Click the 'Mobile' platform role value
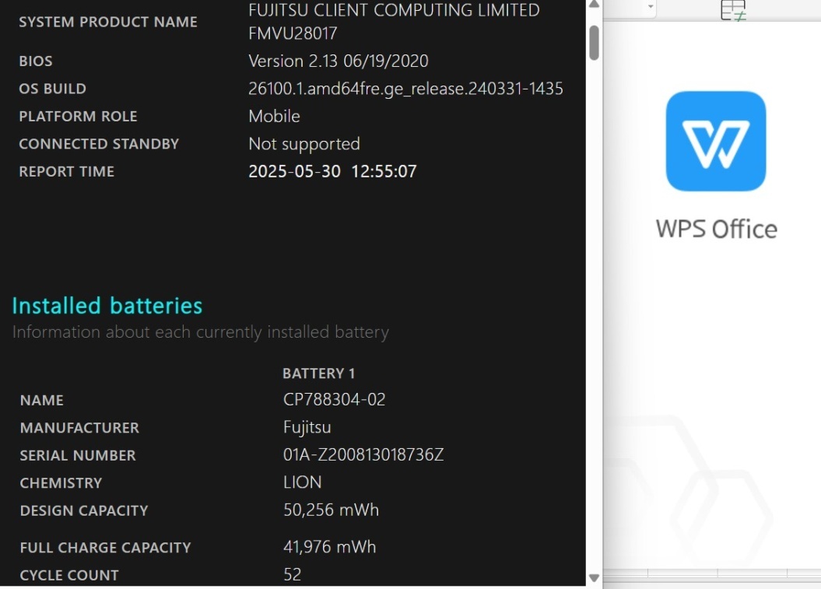 click(275, 116)
